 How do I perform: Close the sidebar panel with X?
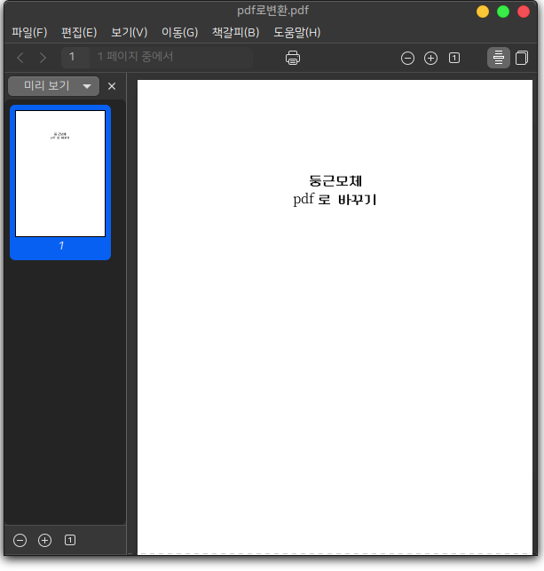click(112, 86)
